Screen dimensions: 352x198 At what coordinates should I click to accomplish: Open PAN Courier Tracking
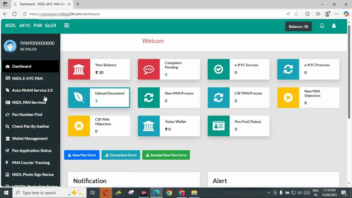[30, 163]
